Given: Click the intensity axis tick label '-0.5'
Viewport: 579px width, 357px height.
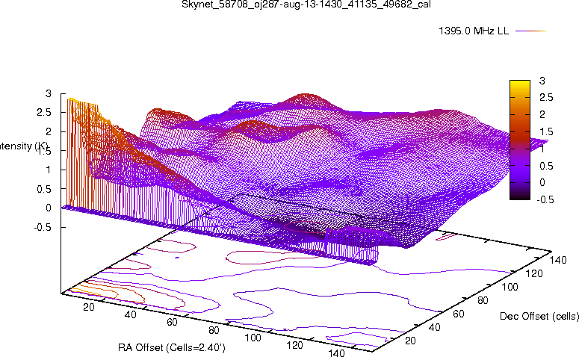Looking at the screenshot, I should [43, 227].
